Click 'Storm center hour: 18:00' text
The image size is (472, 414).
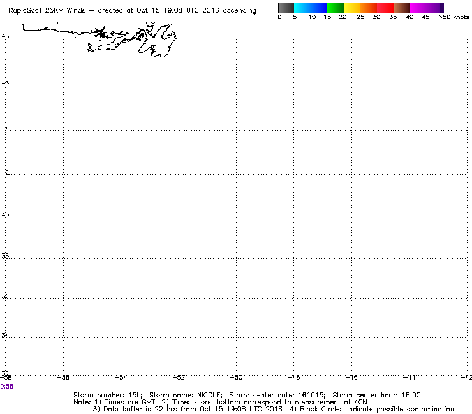(x=376, y=395)
